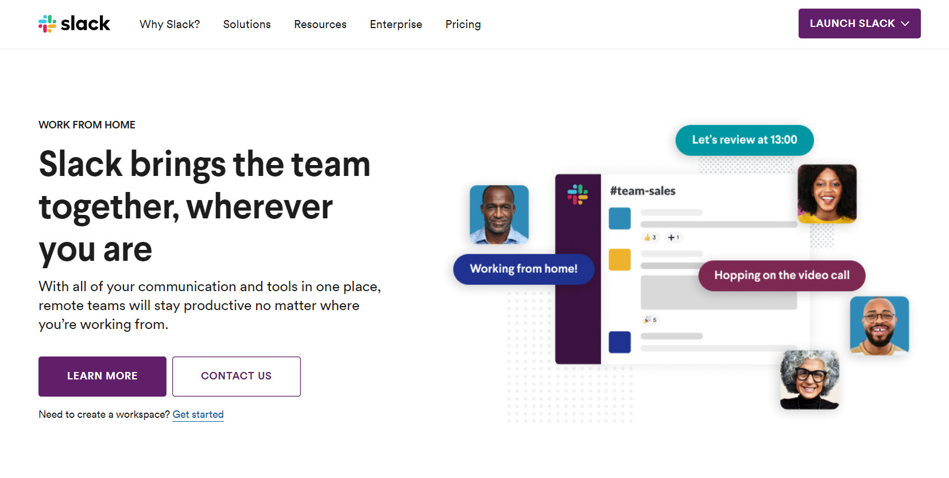Click the CONTACT US button
The height and width of the screenshot is (478, 949).
(x=236, y=376)
